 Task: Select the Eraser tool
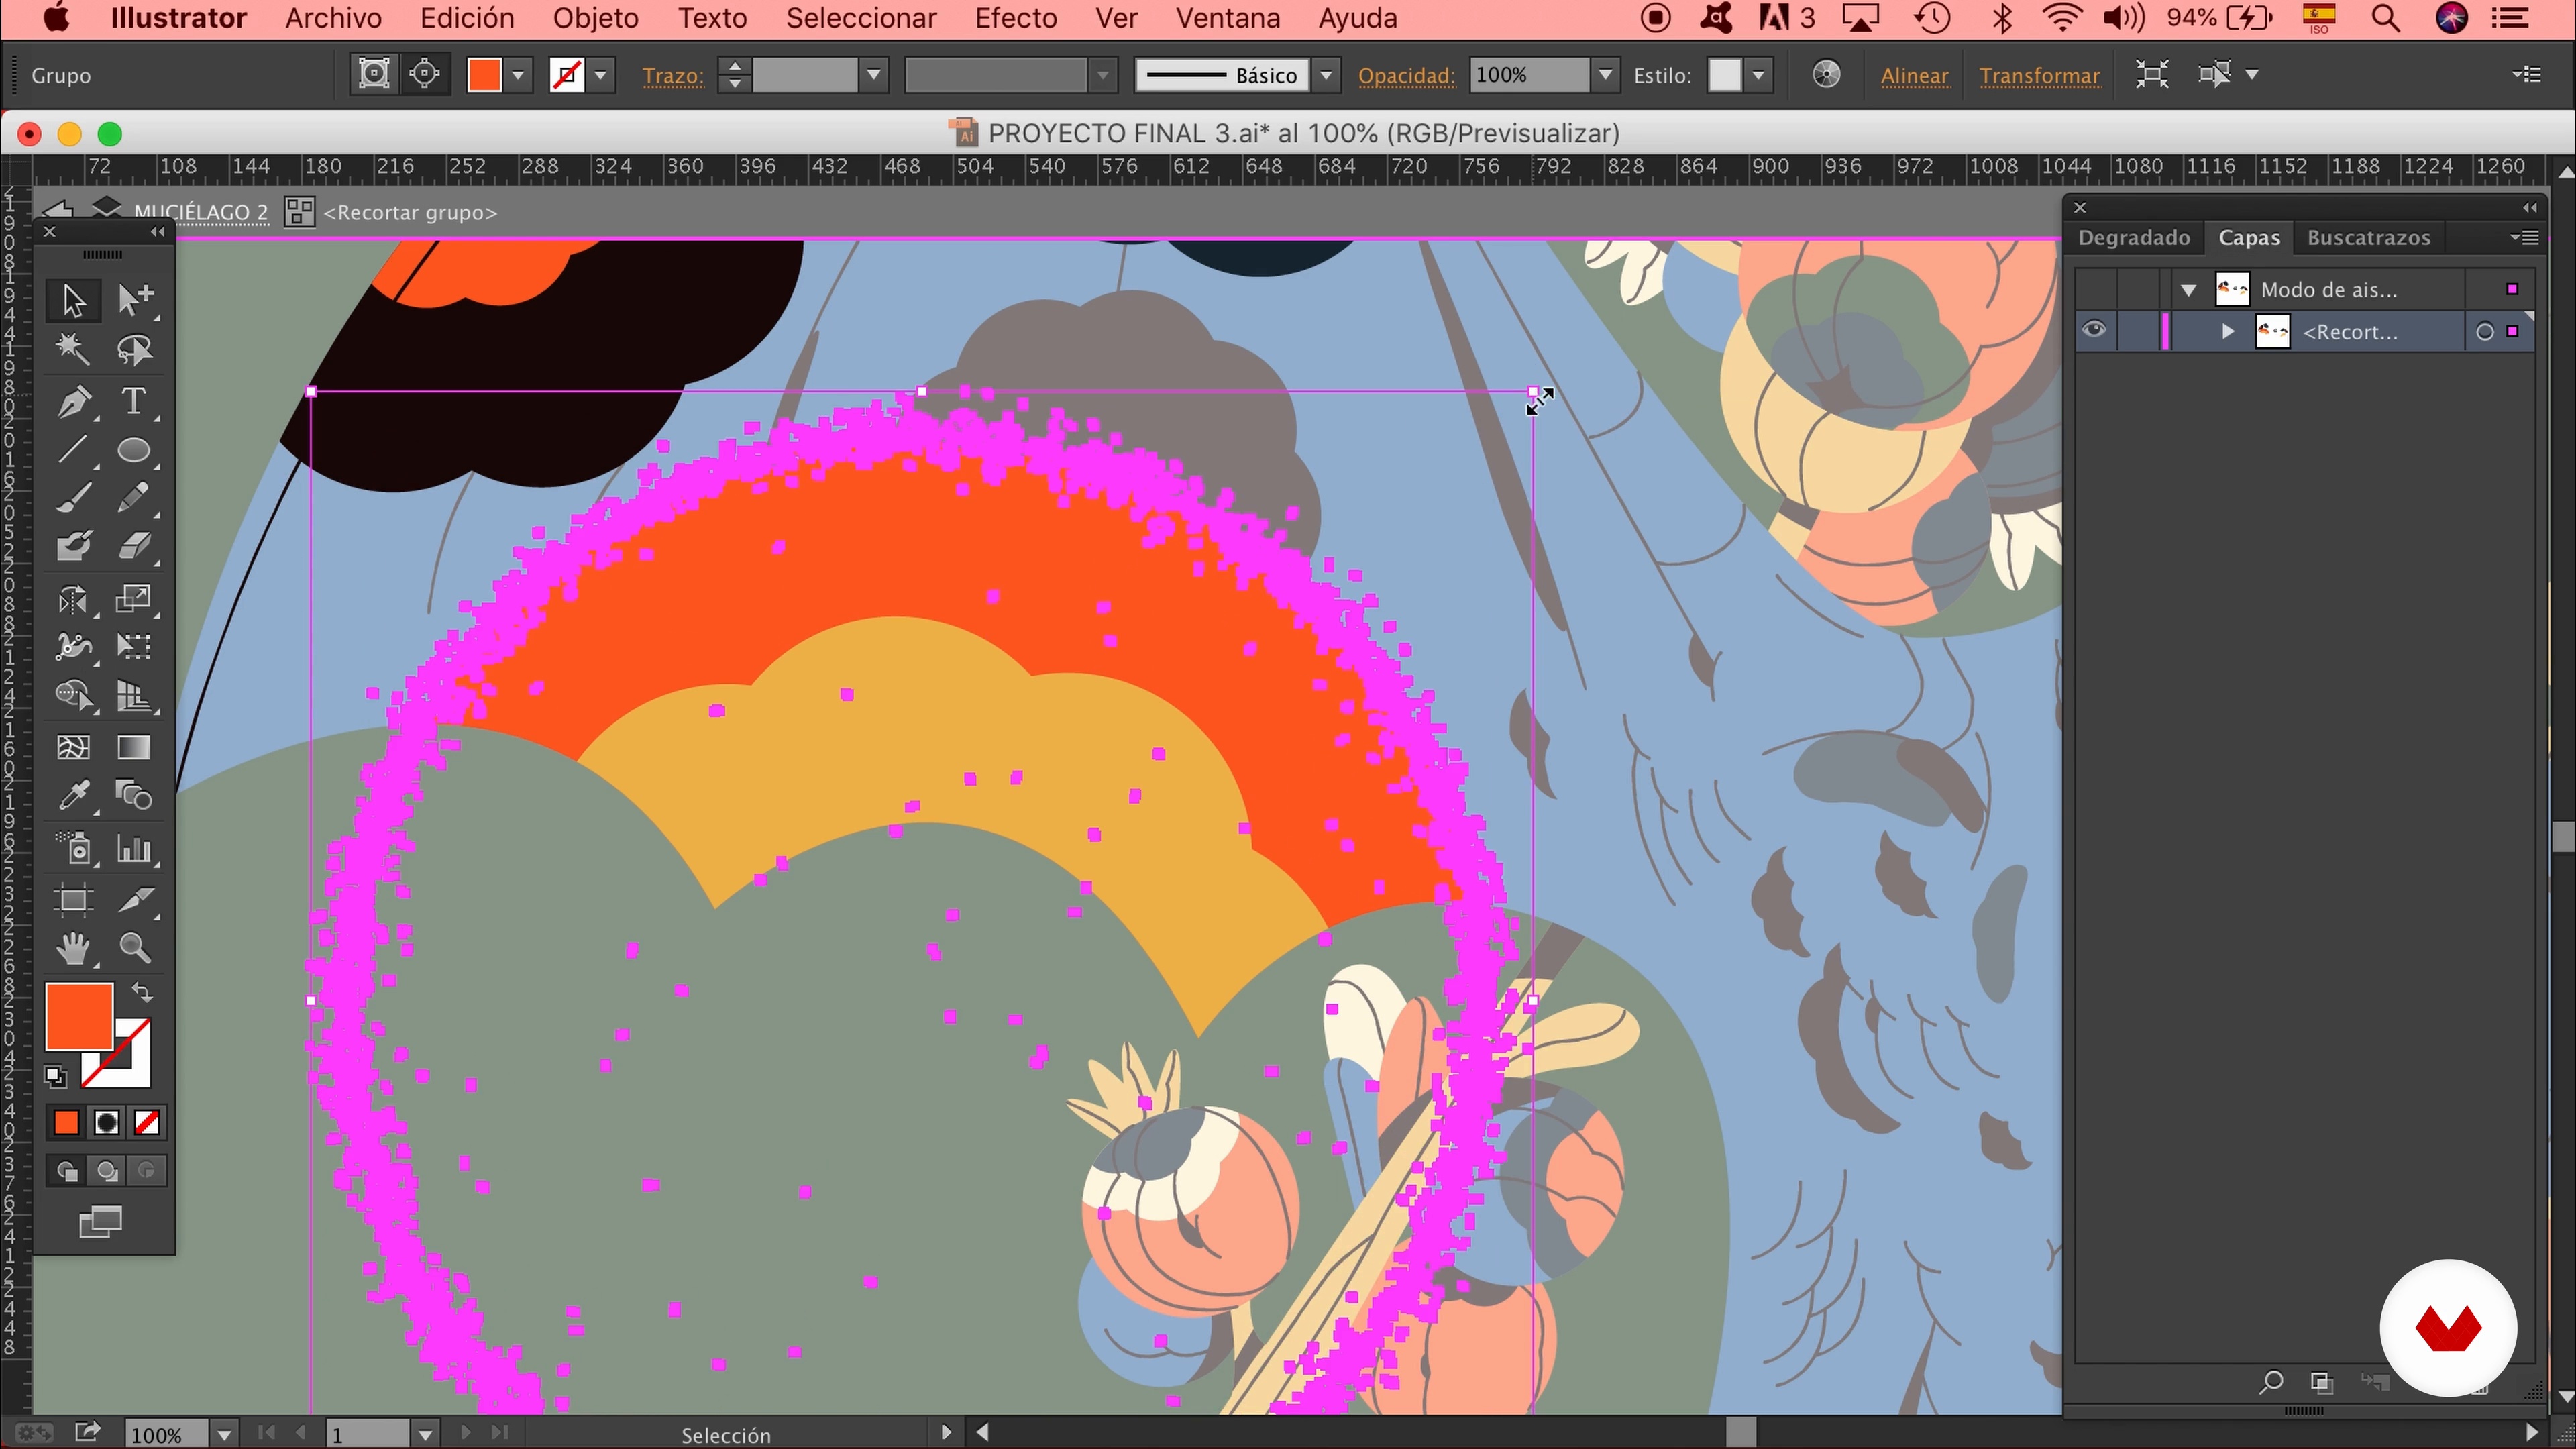point(134,546)
